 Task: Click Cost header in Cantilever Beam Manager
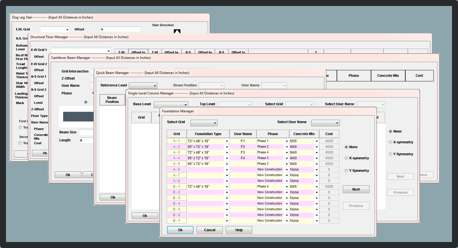(x=419, y=75)
